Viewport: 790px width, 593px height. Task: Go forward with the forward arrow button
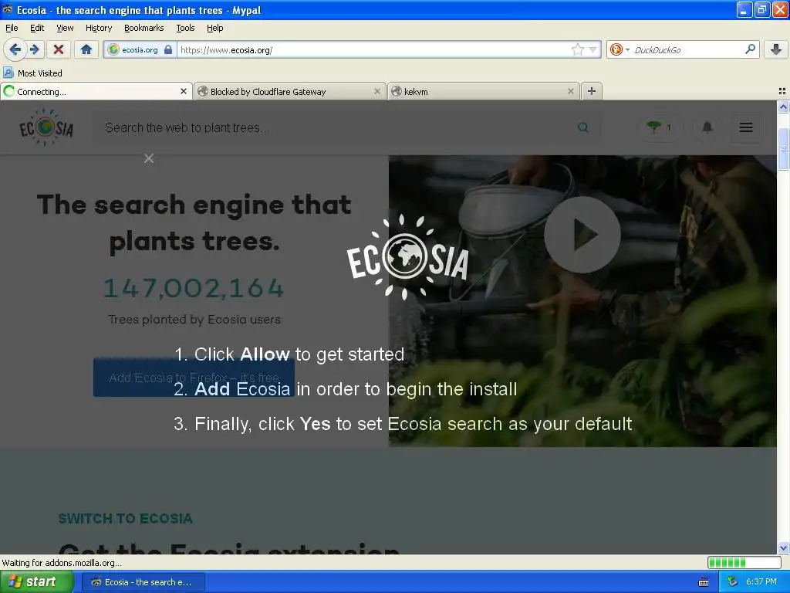pos(35,49)
